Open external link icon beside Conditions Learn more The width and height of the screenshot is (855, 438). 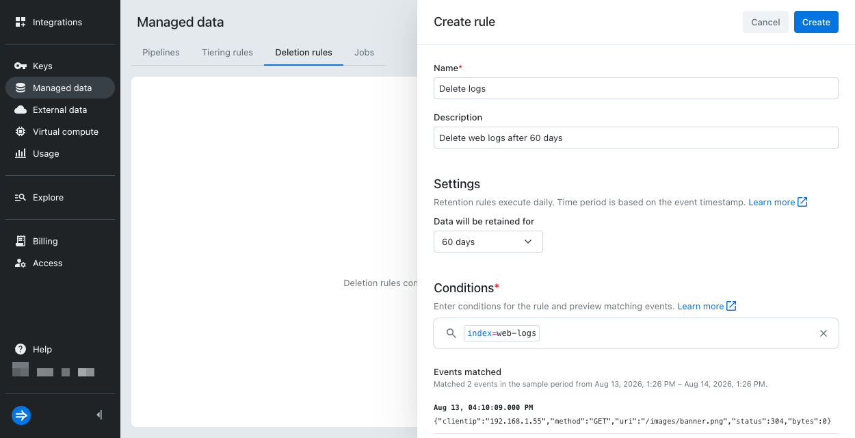click(731, 306)
